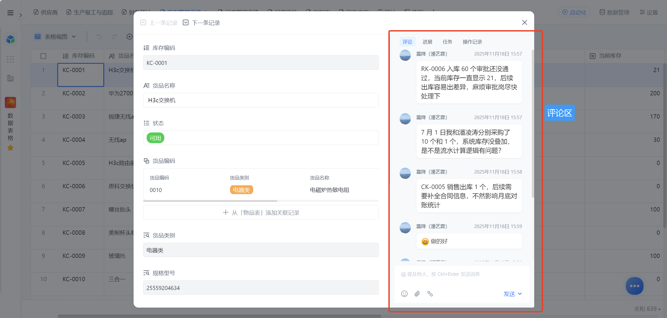The image size is (667, 318).
Task: Click the green 可用 status tag
Action: coord(155,138)
